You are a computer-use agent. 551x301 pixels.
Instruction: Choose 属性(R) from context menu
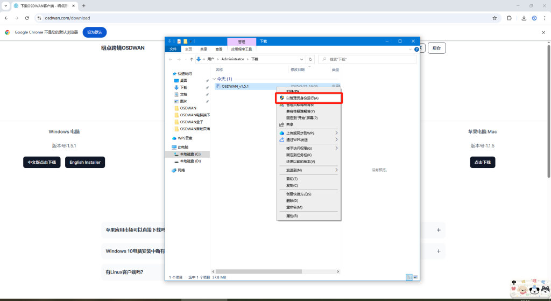click(x=308, y=216)
